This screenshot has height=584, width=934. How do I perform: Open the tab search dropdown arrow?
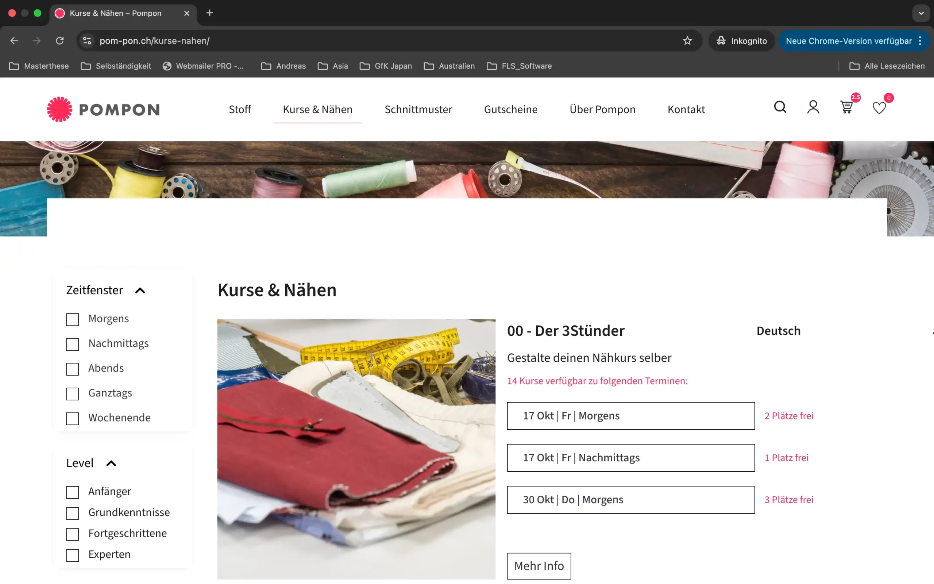[x=921, y=13]
